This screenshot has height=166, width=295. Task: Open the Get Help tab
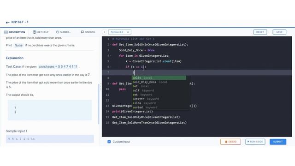click(41, 32)
